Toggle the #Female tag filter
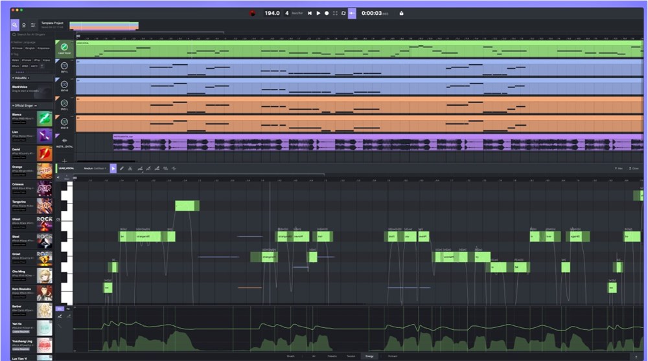The image size is (648, 361). 27,60
